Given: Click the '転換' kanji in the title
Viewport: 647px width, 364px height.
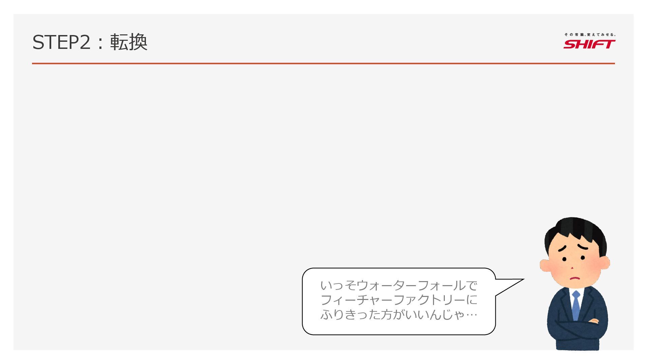Looking at the screenshot, I should pyautogui.click(x=129, y=42).
